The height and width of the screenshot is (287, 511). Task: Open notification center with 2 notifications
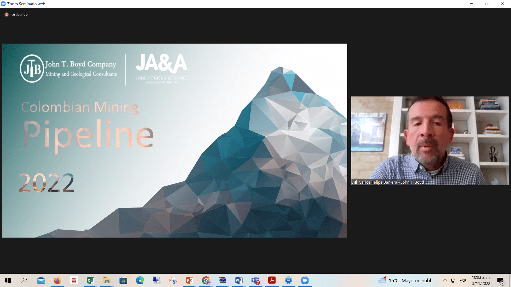[x=501, y=281]
